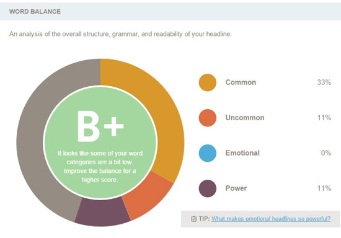Click the B+ grade in chart center
Screen dimensions: 341x238
pyautogui.click(x=100, y=126)
